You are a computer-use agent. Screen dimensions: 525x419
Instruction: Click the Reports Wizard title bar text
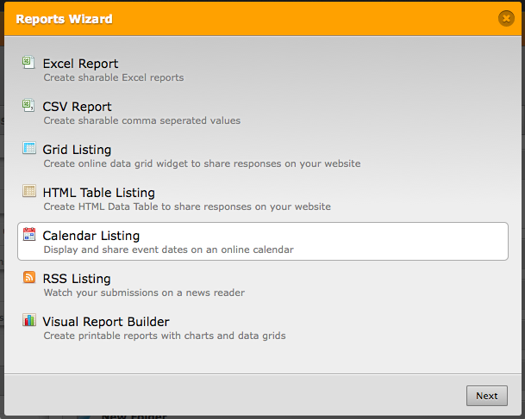pos(64,18)
